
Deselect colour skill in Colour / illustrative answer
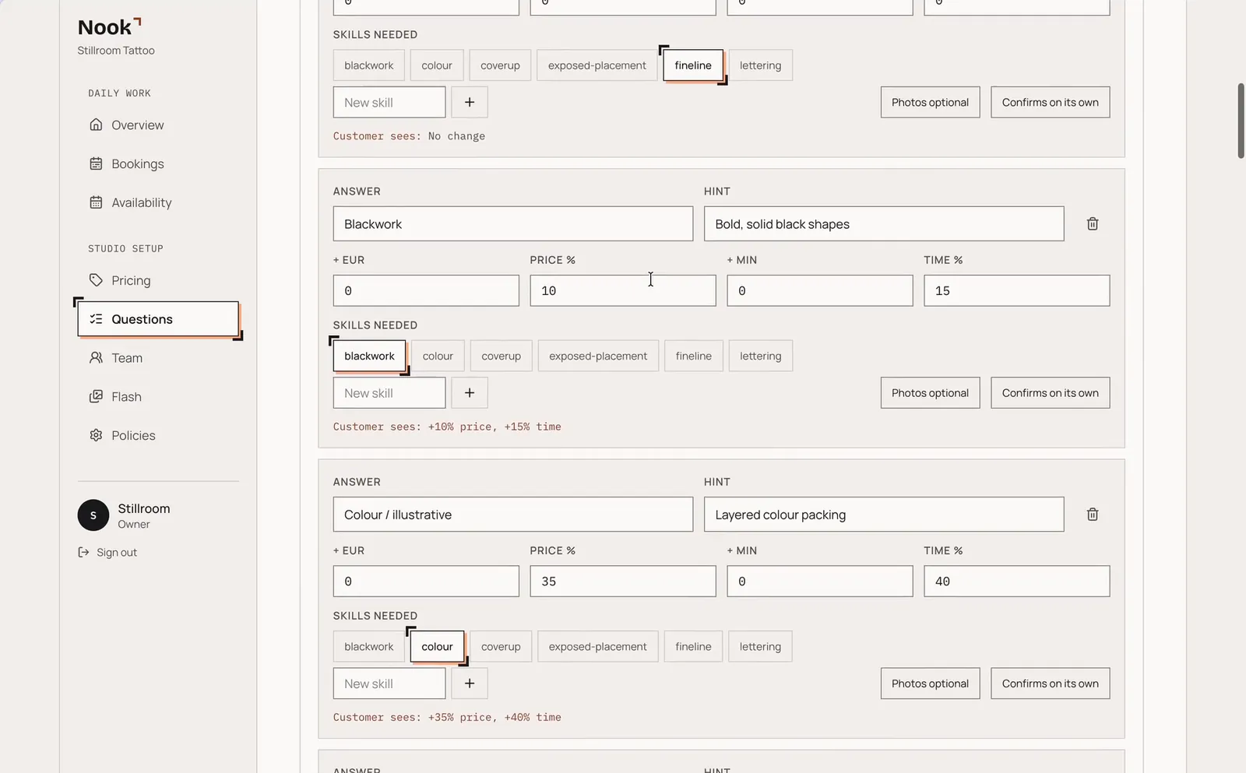[x=437, y=647]
